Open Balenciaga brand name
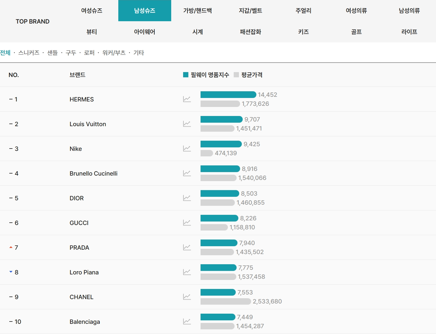The width and height of the screenshot is (436, 334). [85, 322]
